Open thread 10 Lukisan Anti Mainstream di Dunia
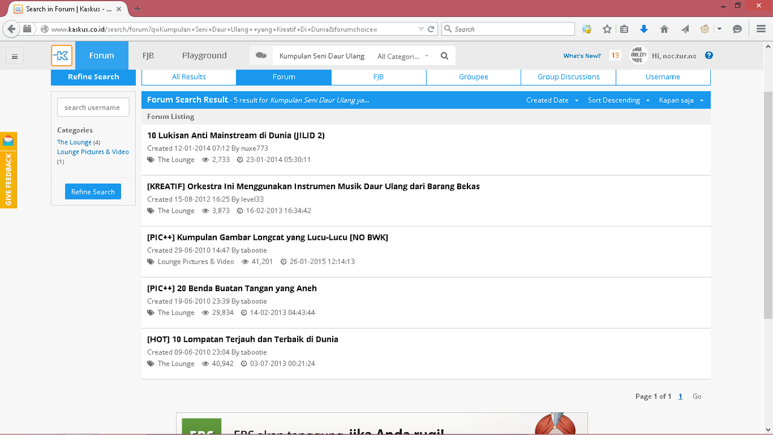 236,135
